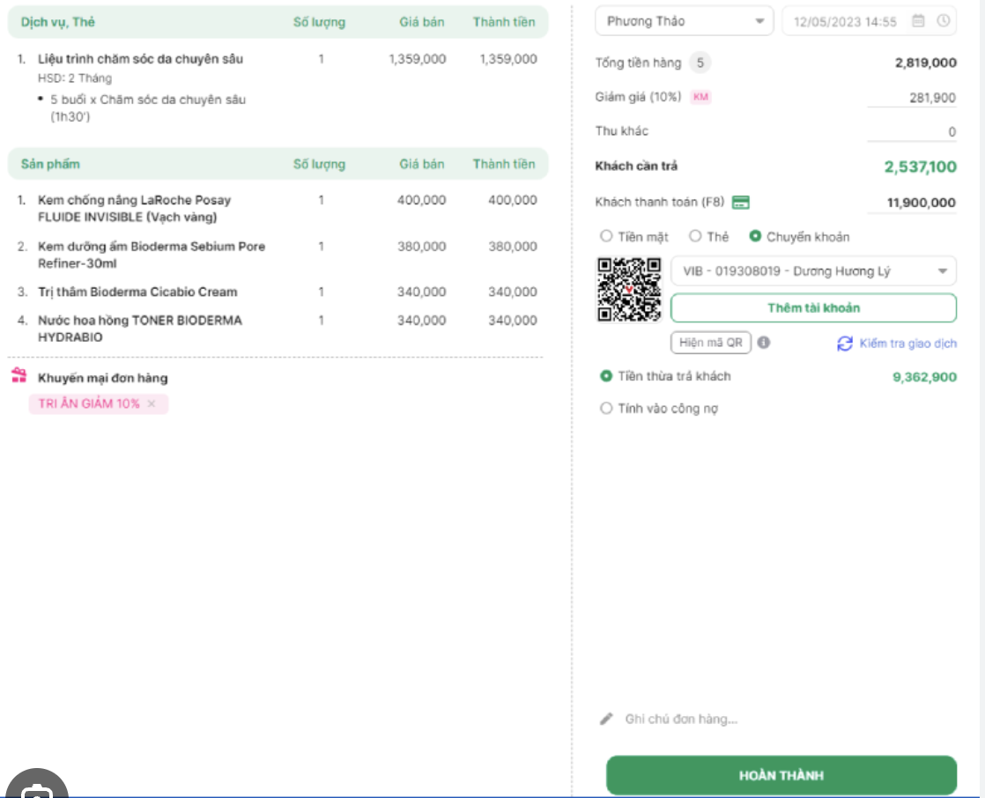This screenshot has width=985, height=798.
Task: Click the Kiểm tra giao dịch link
Action: click(907, 344)
